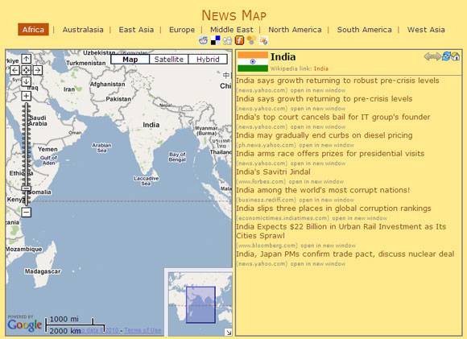Open 'India slips three places in global corruption rankings'
The image size is (467, 339).
pos(333,209)
